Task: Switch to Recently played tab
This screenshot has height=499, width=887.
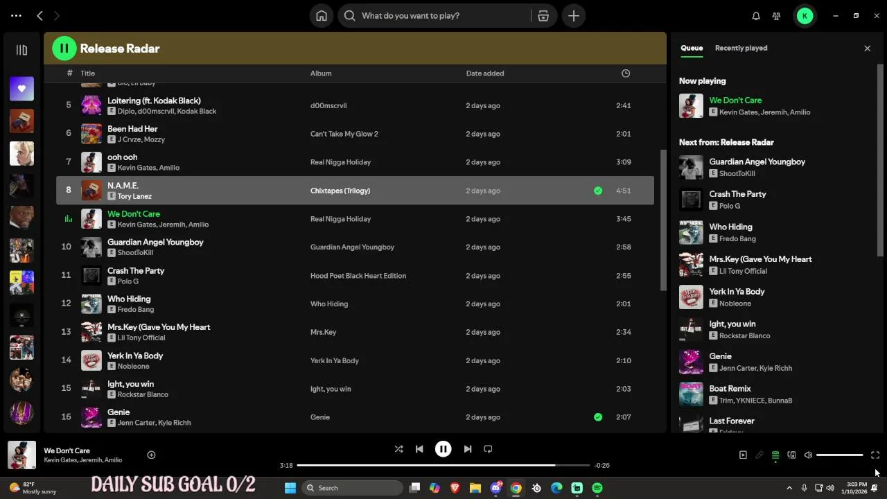Action: pos(741,48)
